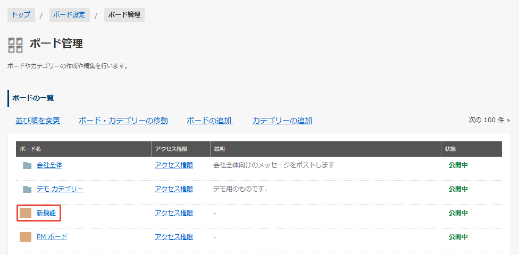Open デモ カテゴリー link
Screen dimensions: 519x255
(60, 189)
